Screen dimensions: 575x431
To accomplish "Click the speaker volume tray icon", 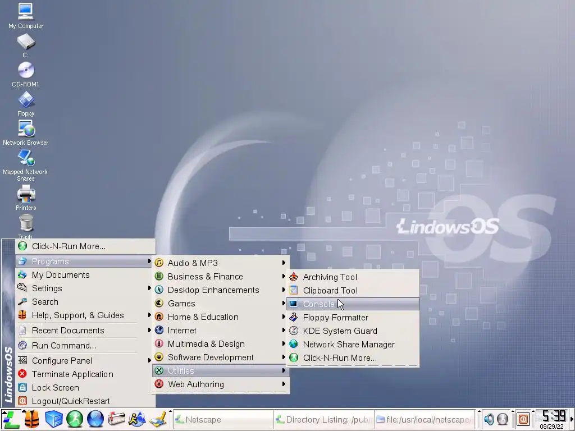I will (x=489, y=419).
